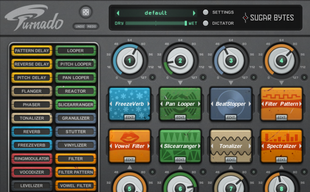Toggle the small LED above knob 6

tap(203, 172)
